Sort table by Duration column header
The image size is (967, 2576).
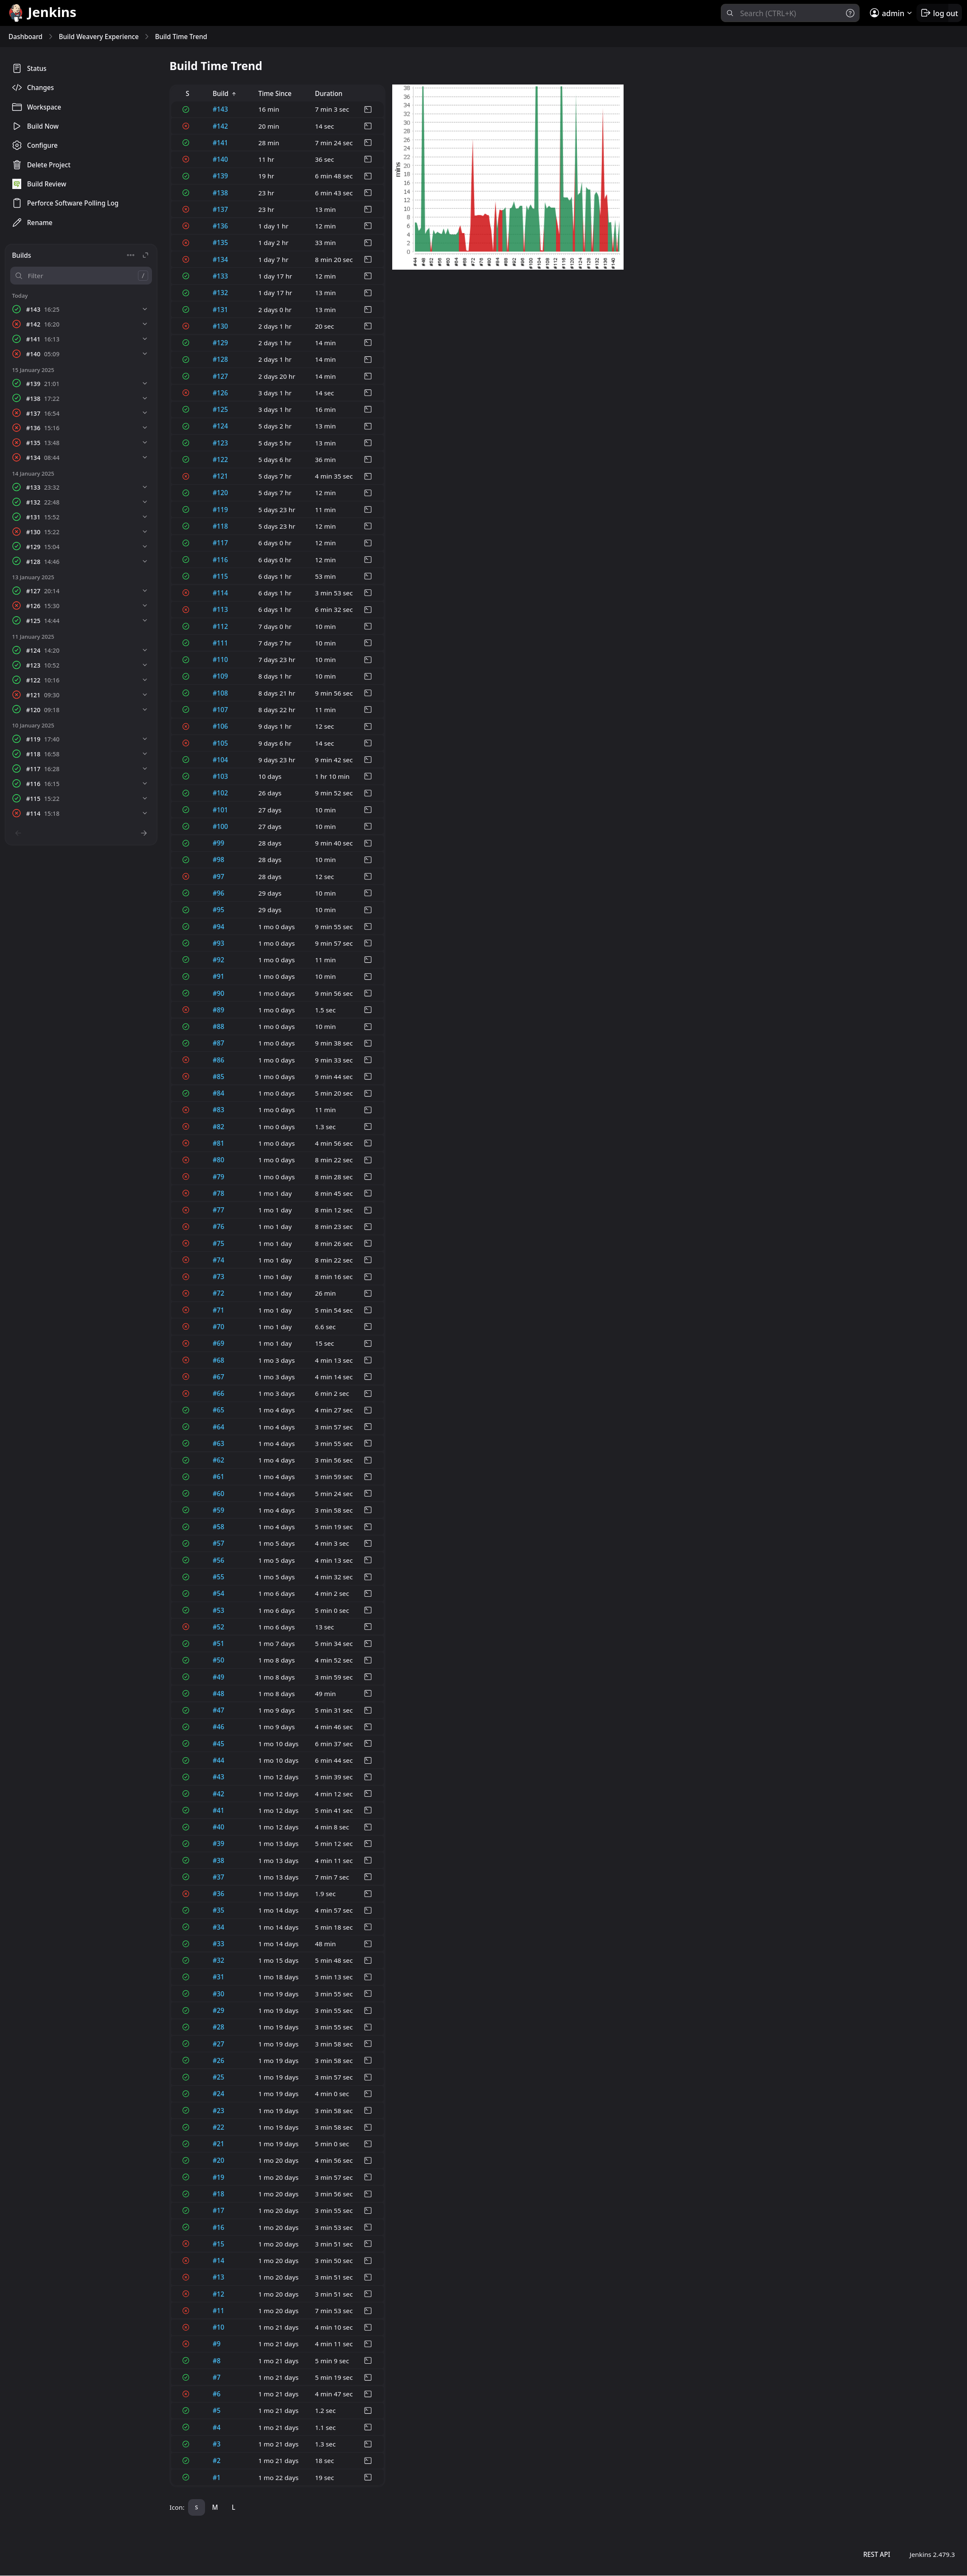[x=328, y=93]
